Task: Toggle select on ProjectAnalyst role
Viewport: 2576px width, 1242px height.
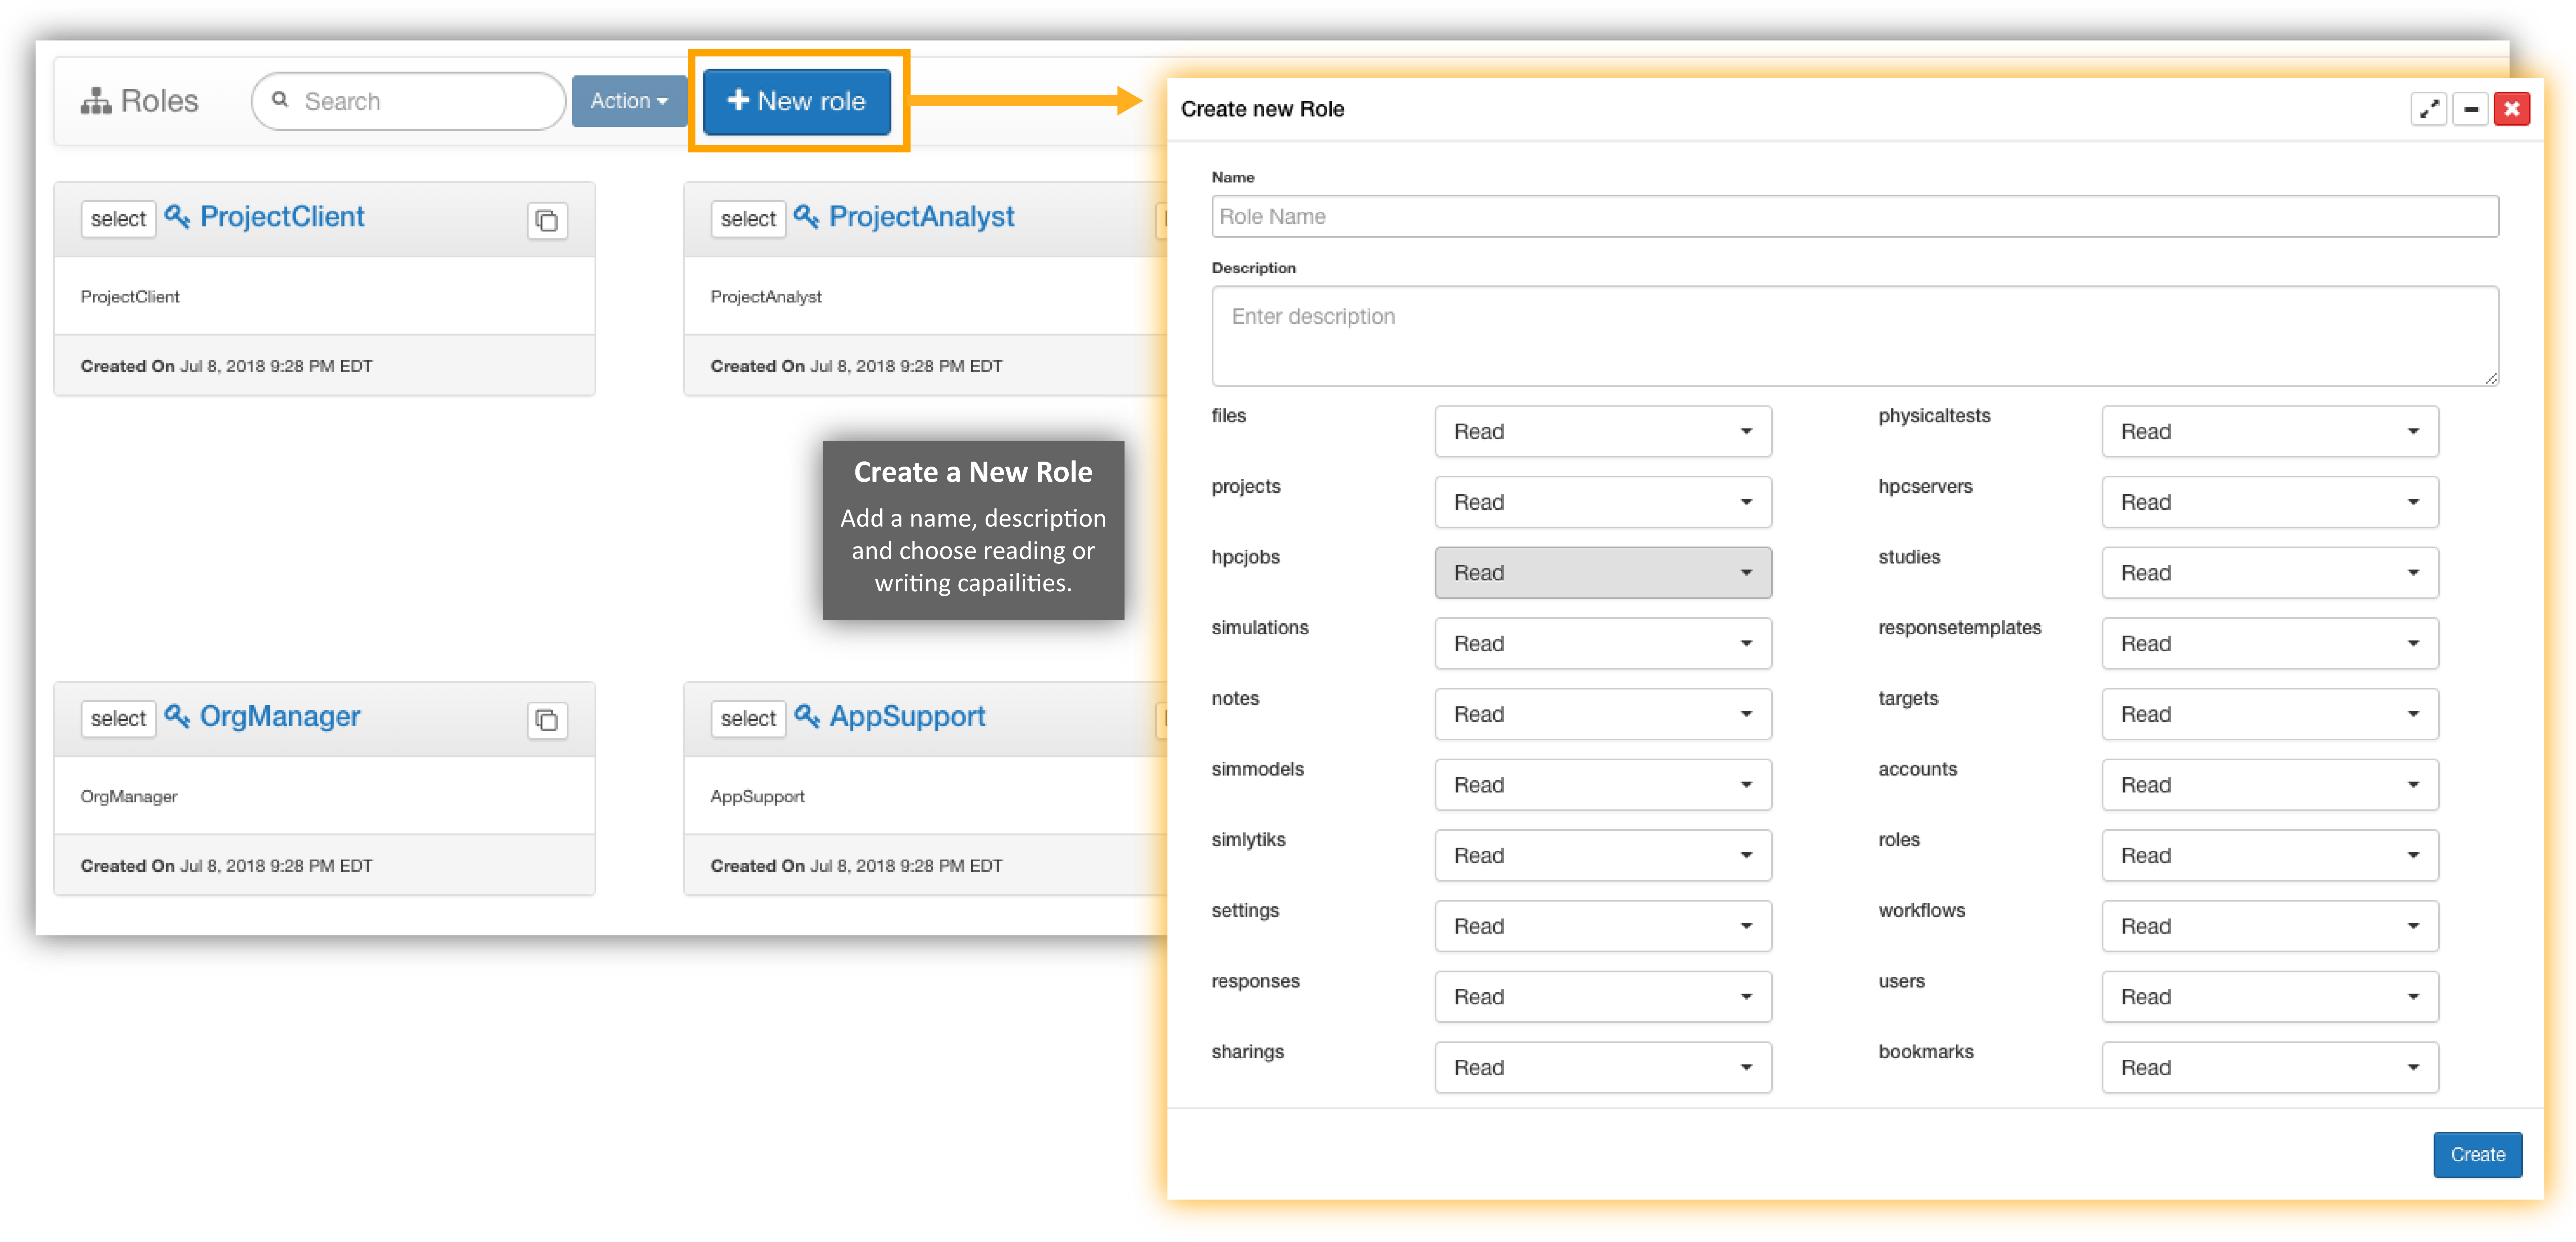Action: pyautogui.click(x=748, y=219)
